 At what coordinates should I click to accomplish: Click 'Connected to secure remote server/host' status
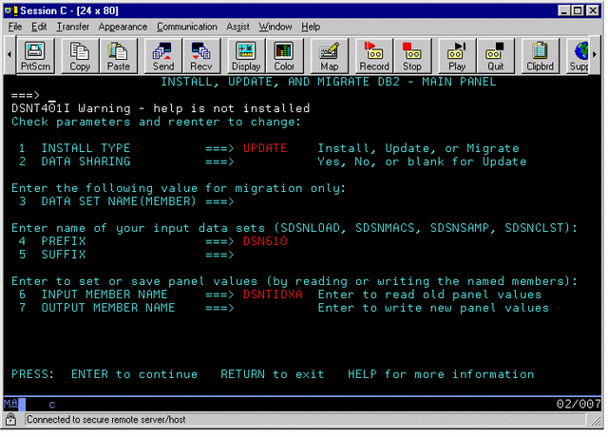click(106, 420)
